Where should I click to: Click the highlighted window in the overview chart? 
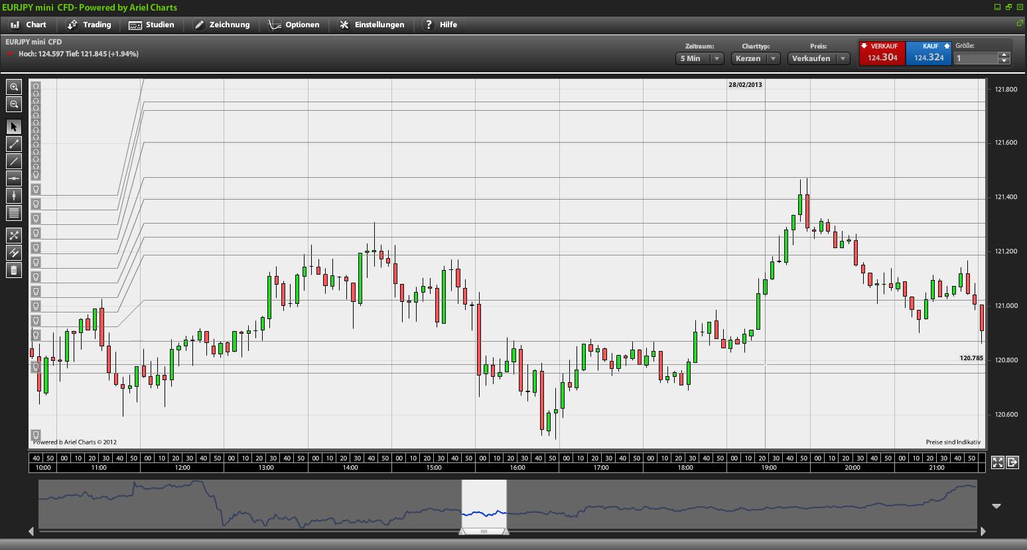[484, 504]
